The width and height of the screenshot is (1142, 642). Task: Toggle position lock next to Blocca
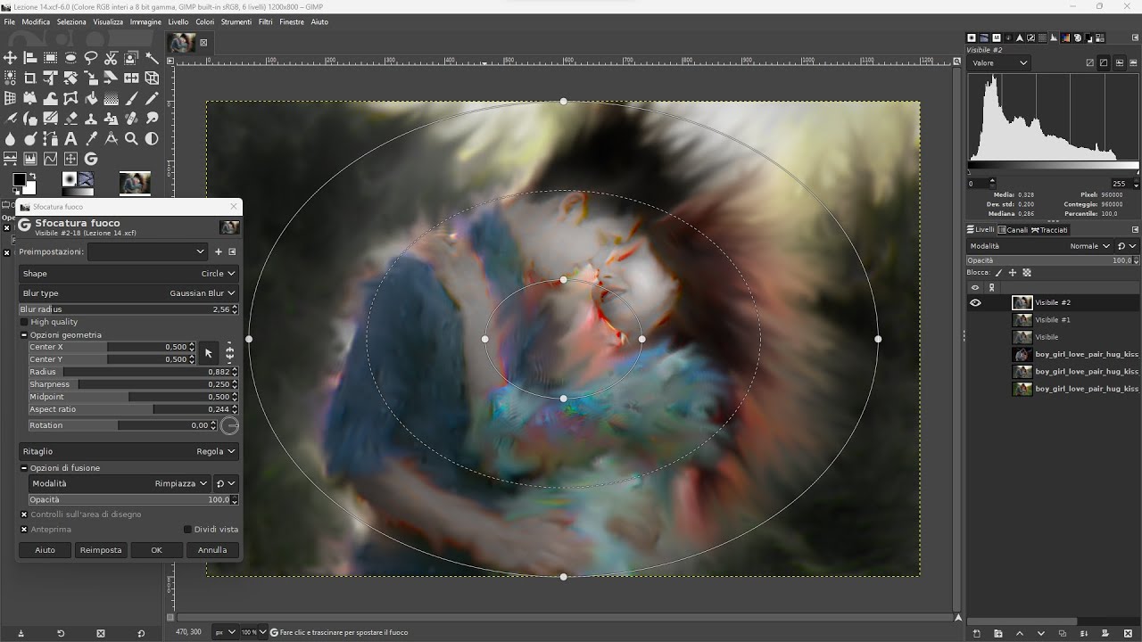point(1014,273)
